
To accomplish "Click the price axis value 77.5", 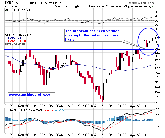I will [x=157, y=60].
